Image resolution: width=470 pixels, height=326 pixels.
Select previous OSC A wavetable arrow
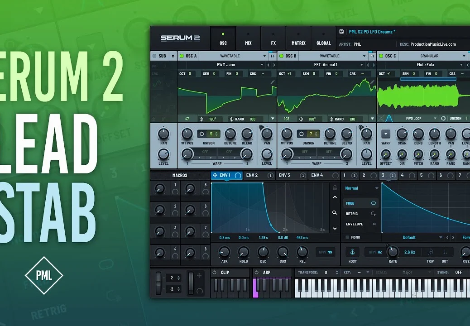coord(268,65)
